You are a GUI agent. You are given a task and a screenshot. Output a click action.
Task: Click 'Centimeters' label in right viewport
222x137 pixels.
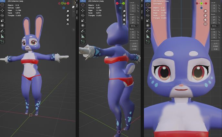(157, 4)
